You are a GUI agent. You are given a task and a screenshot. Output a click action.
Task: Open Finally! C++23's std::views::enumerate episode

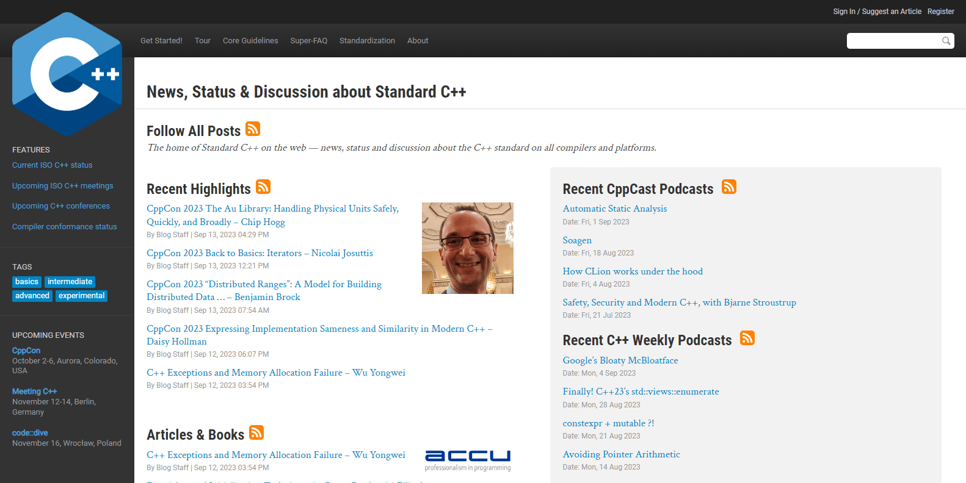tap(641, 392)
